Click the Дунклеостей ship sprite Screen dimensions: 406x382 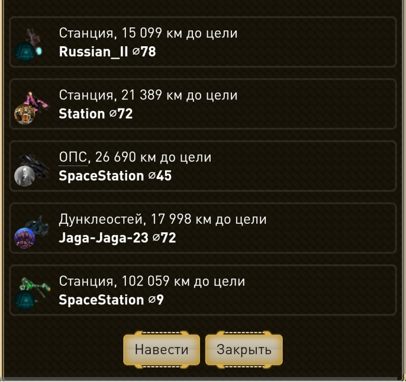(37, 225)
